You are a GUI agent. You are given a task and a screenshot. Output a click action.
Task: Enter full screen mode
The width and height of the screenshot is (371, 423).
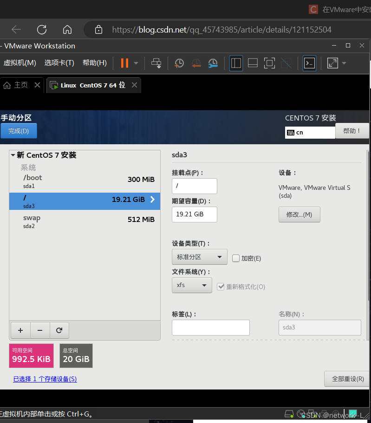269,63
